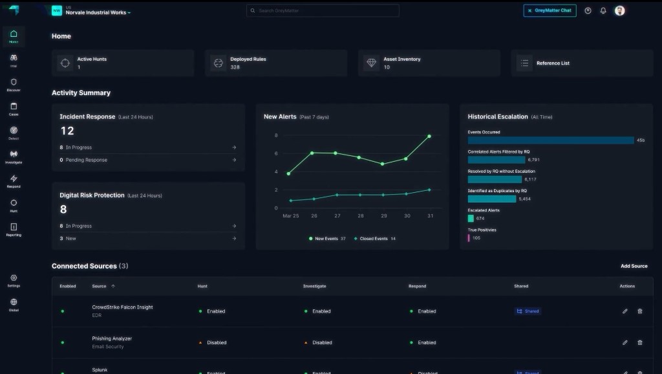This screenshot has width=662, height=374.
Task: Expand the Norvale Industrial Works organization switcher
Action: coord(98,12)
